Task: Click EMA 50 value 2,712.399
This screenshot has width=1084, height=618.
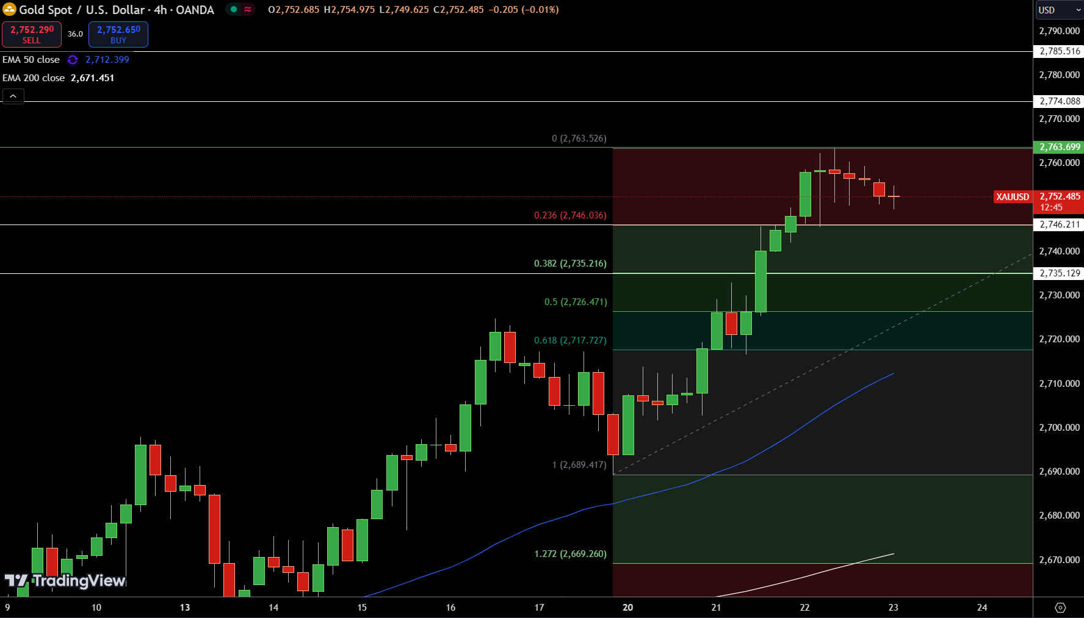Action: click(107, 60)
